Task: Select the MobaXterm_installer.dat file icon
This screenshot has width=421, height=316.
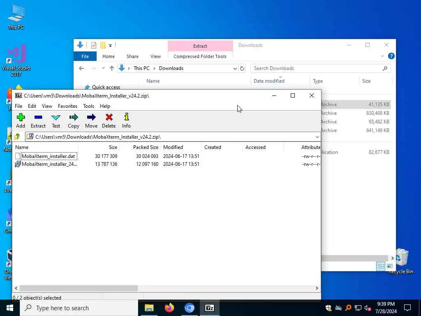Action: coord(18,156)
